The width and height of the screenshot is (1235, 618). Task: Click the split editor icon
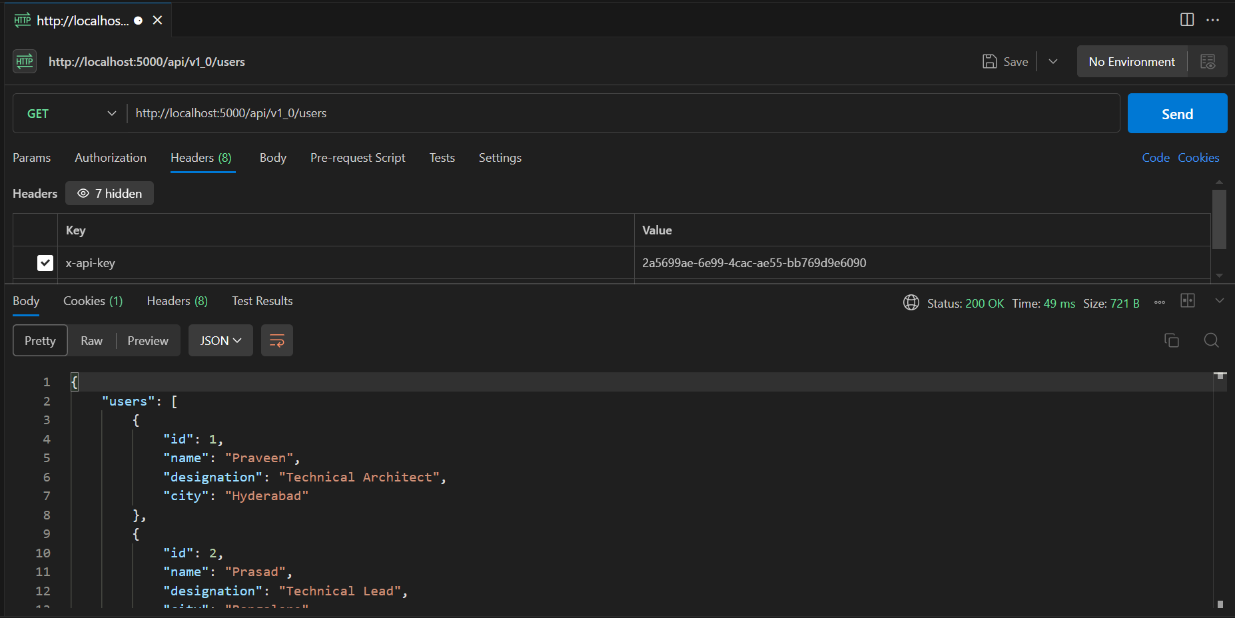coord(1187,20)
